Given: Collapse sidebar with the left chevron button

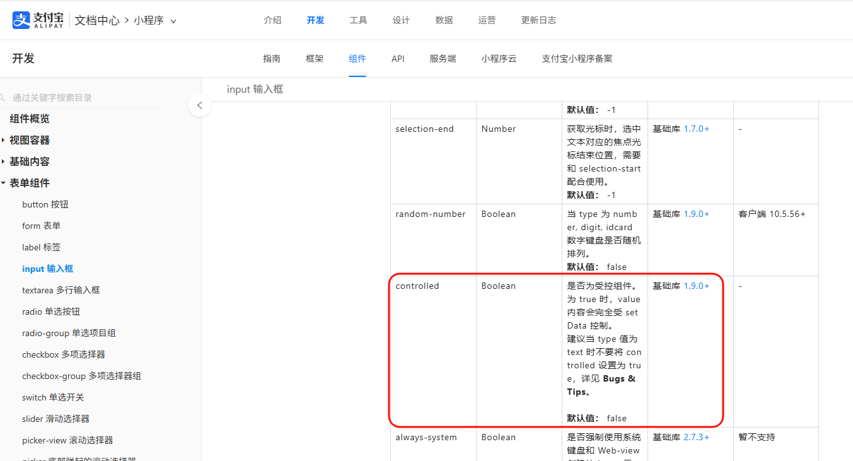Looking at the screenshot, I should (x=200, y=105).
